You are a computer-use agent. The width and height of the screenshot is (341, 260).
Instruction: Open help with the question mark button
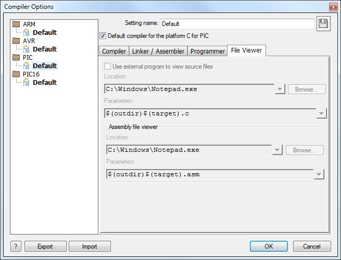pos(16,246)
